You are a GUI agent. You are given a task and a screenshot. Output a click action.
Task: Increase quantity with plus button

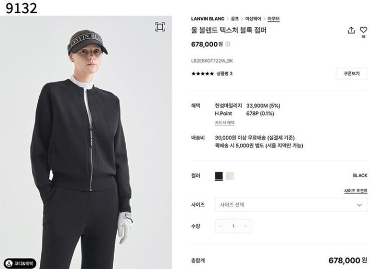pos(246,226)
